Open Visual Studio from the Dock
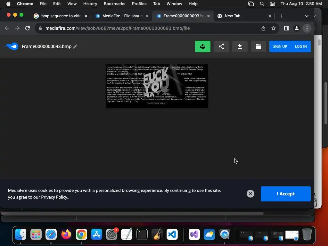Viewport: 328px width, 246px height. pos(194,234)
